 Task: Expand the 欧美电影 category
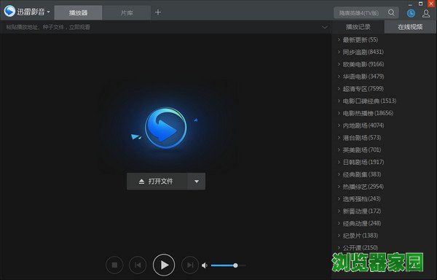point(363,64)
